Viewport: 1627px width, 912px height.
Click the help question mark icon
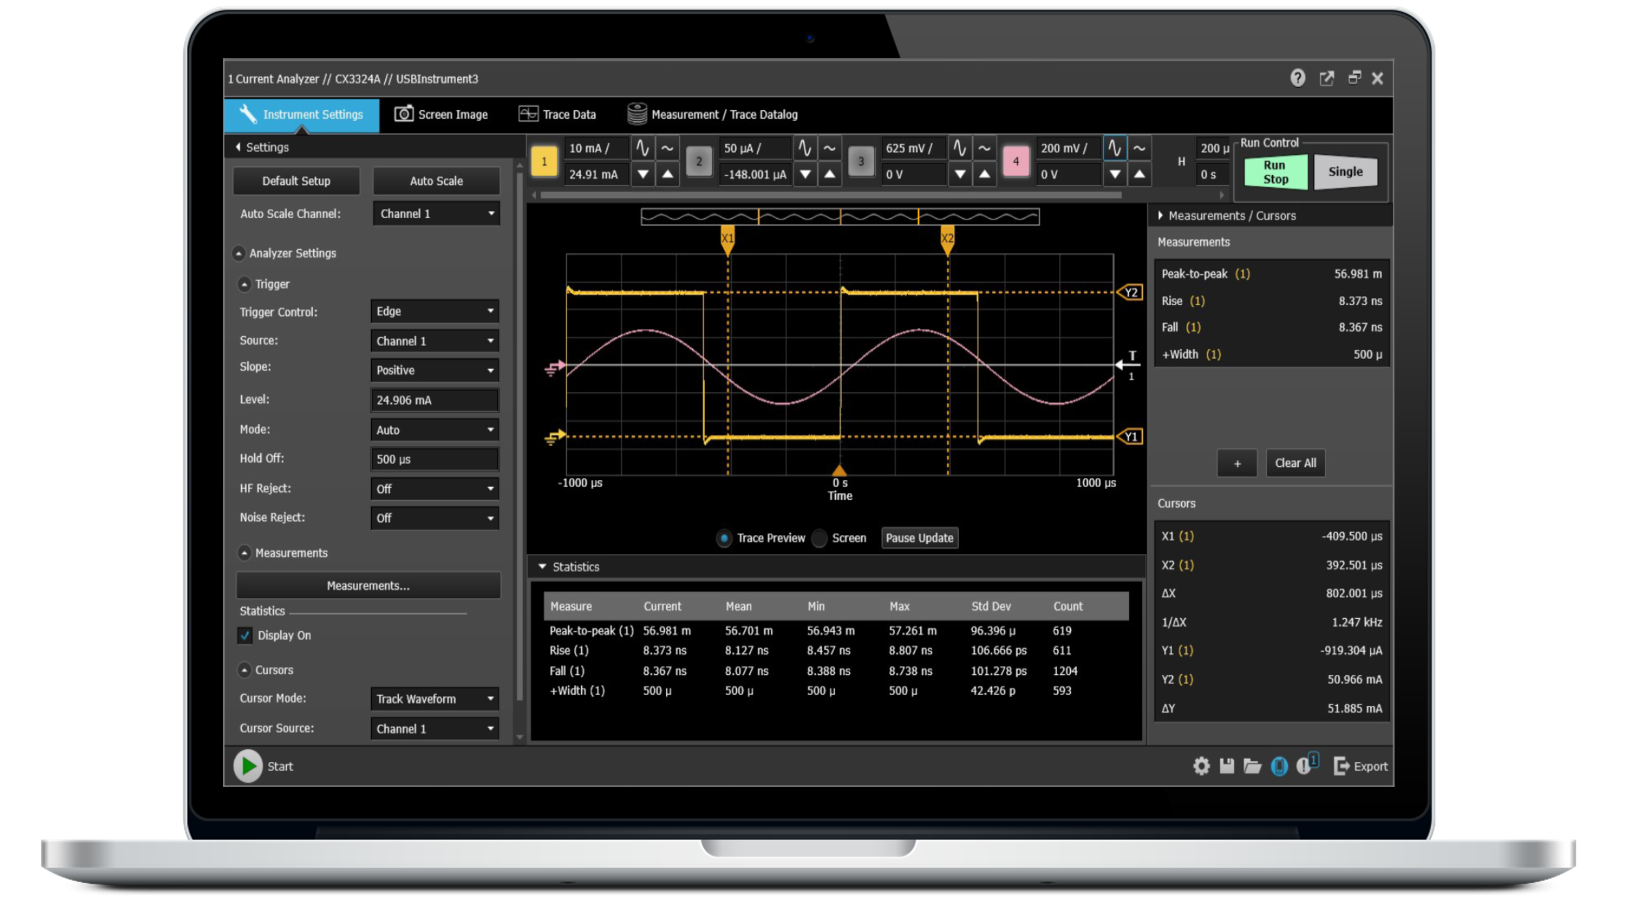click(1297, 78)
